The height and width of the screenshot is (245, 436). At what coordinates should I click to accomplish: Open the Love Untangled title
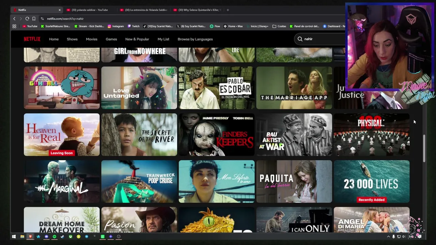click(x=139, y=88)
